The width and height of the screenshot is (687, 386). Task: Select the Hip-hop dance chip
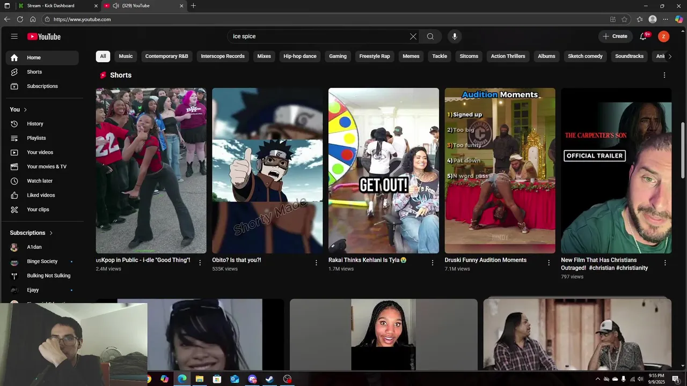click(x=300, y=56)
